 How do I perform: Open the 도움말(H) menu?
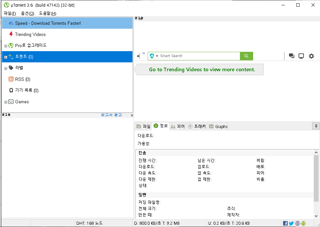pyautogui.click(x=47, y=14)
